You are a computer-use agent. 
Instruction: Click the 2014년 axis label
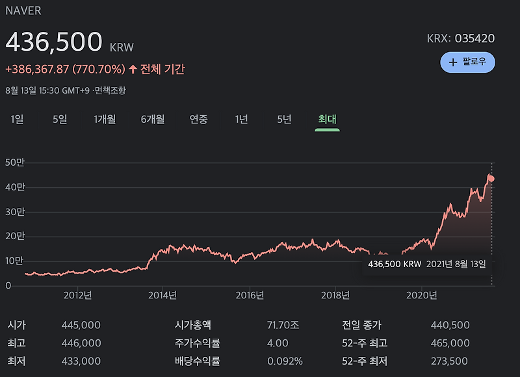coord(162,296)
